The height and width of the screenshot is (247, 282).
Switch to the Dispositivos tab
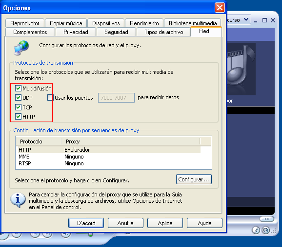click(x=106, y=23)
